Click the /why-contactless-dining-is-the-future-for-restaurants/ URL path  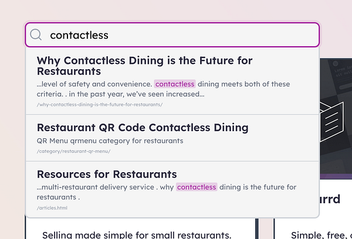click(x=99, y=105)
